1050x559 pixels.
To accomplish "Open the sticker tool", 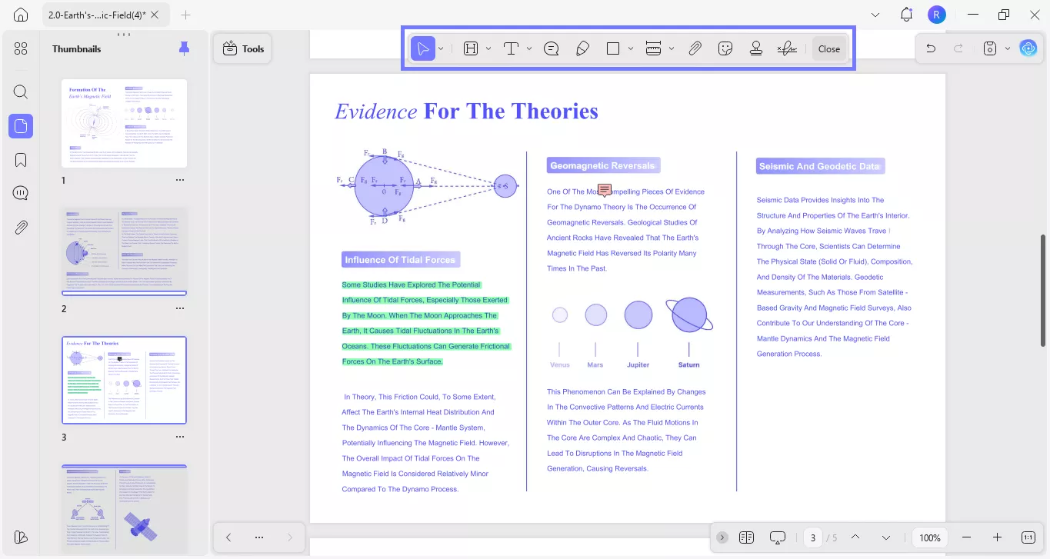I will tap(725, 48).
